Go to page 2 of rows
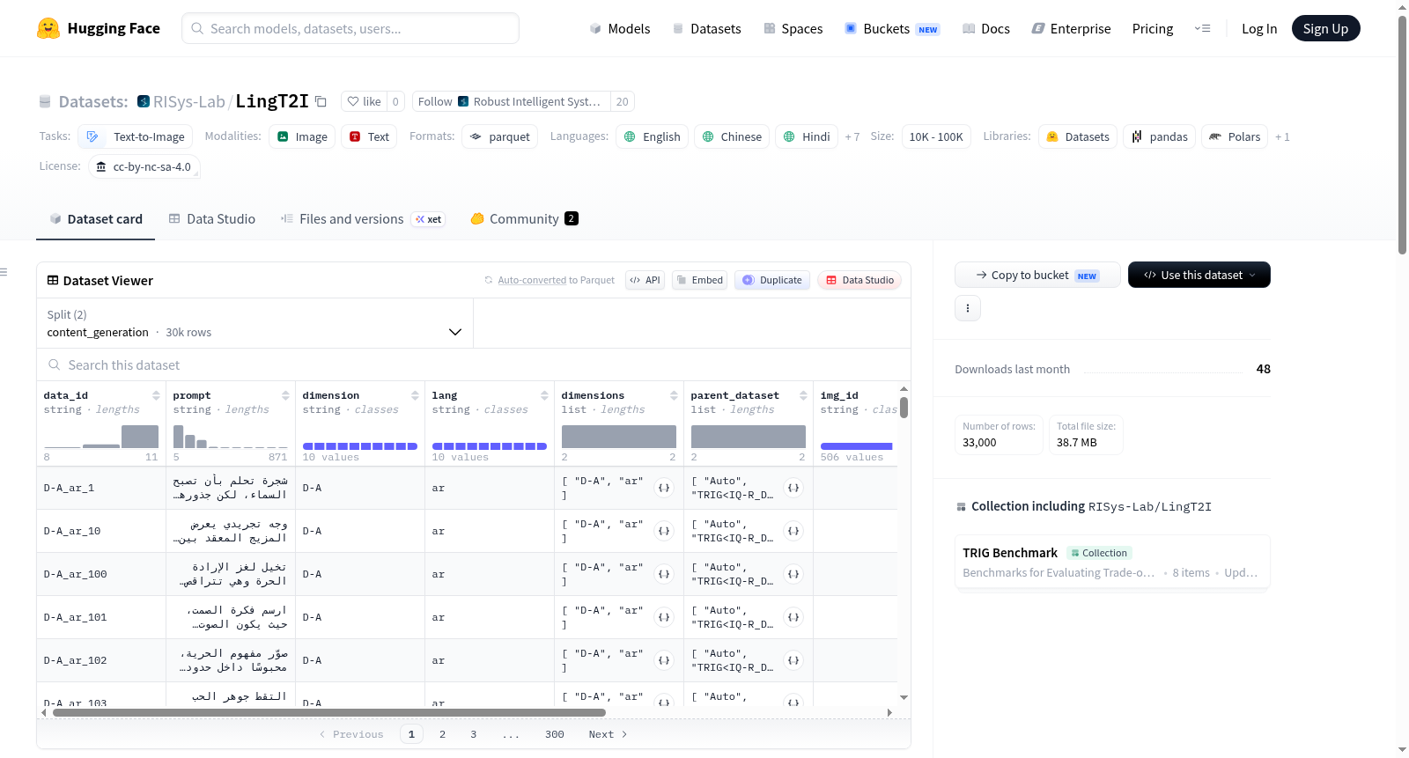 pos(442,734)
